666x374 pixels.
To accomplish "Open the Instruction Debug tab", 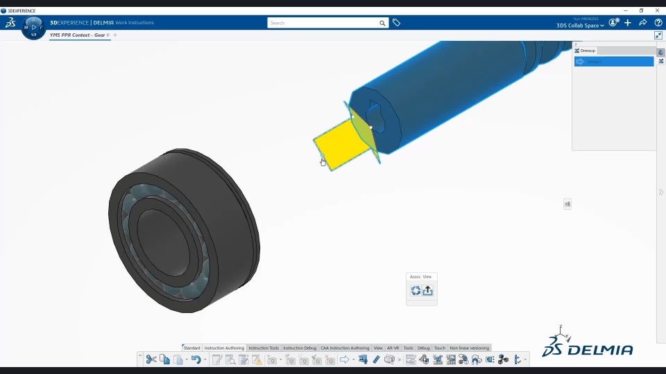I will [x=300, y=348].
